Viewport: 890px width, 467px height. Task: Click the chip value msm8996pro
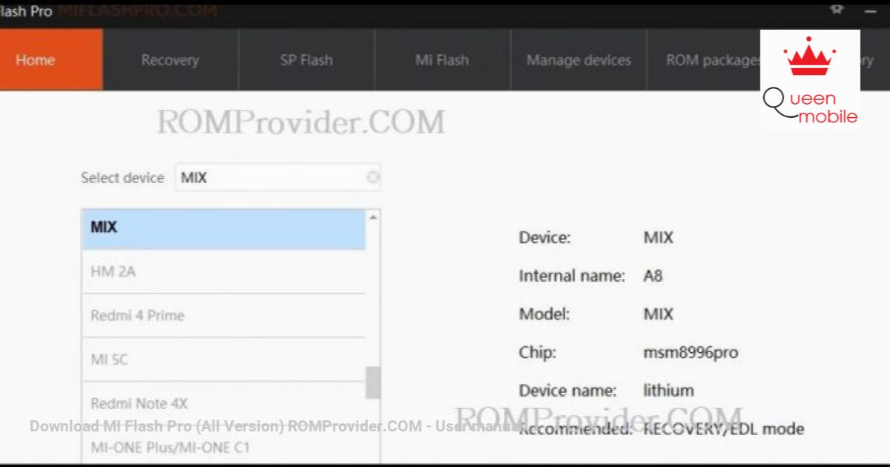pos(690,353)
